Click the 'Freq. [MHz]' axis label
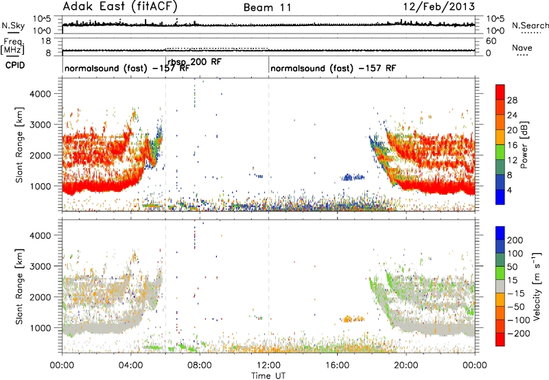Viewport: 549px width, 380px height. 12,47
